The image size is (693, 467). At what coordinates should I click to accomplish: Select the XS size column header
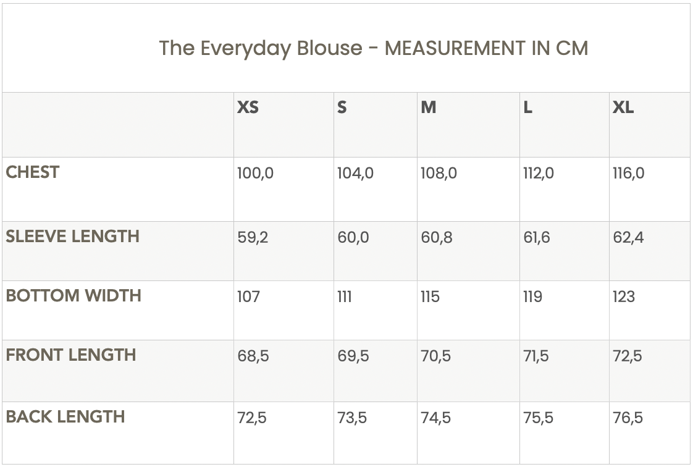(x=248, y=107)
